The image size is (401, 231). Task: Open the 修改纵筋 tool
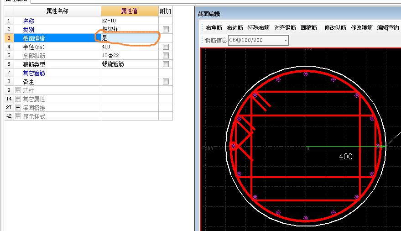(335, 28)
